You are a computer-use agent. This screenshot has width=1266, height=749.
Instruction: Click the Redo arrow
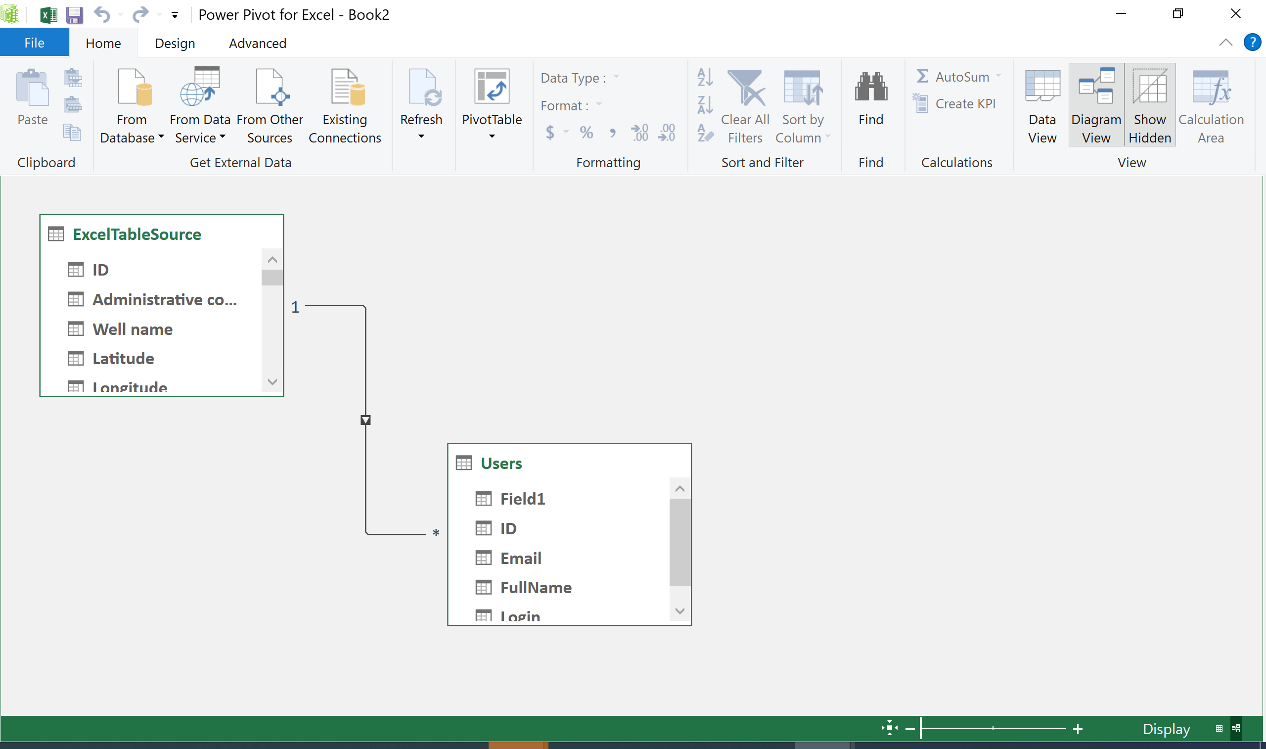pos(140,15)
